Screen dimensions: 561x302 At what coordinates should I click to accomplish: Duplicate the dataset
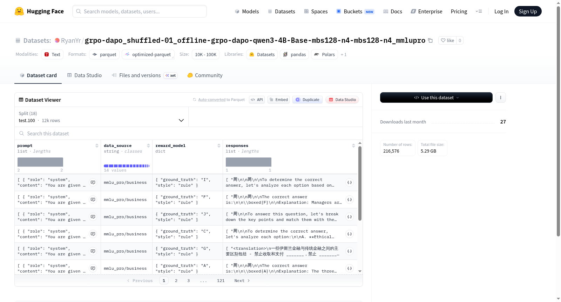click(x=307, y=100)
